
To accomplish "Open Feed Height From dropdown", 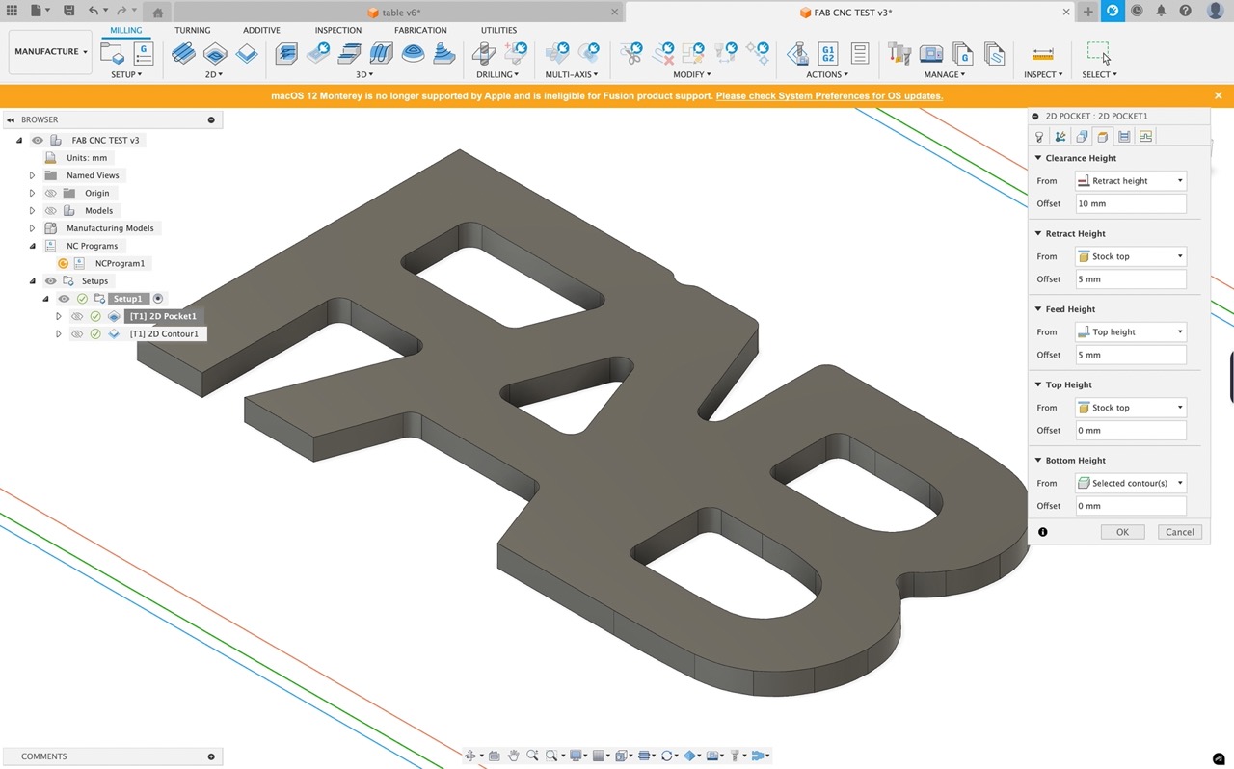I will click(x=1130, y=331).
